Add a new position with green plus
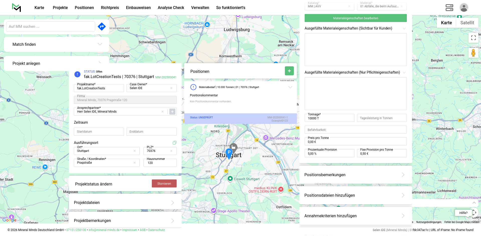The image size is (481, 236). (x=289, y=71)
